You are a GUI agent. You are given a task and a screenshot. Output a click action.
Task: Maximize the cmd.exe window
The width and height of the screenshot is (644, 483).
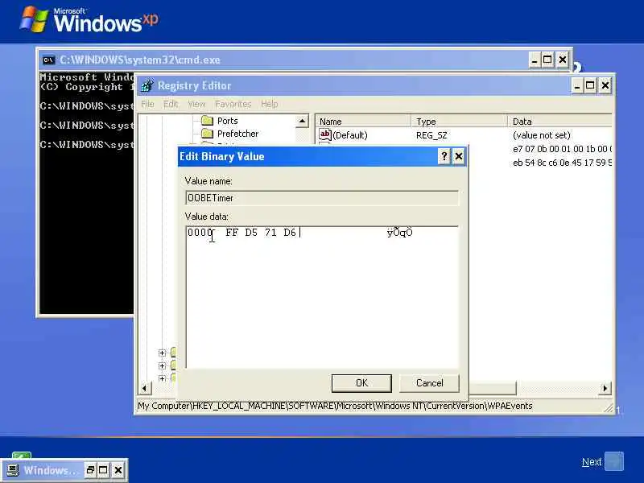[x=547, y=60]
